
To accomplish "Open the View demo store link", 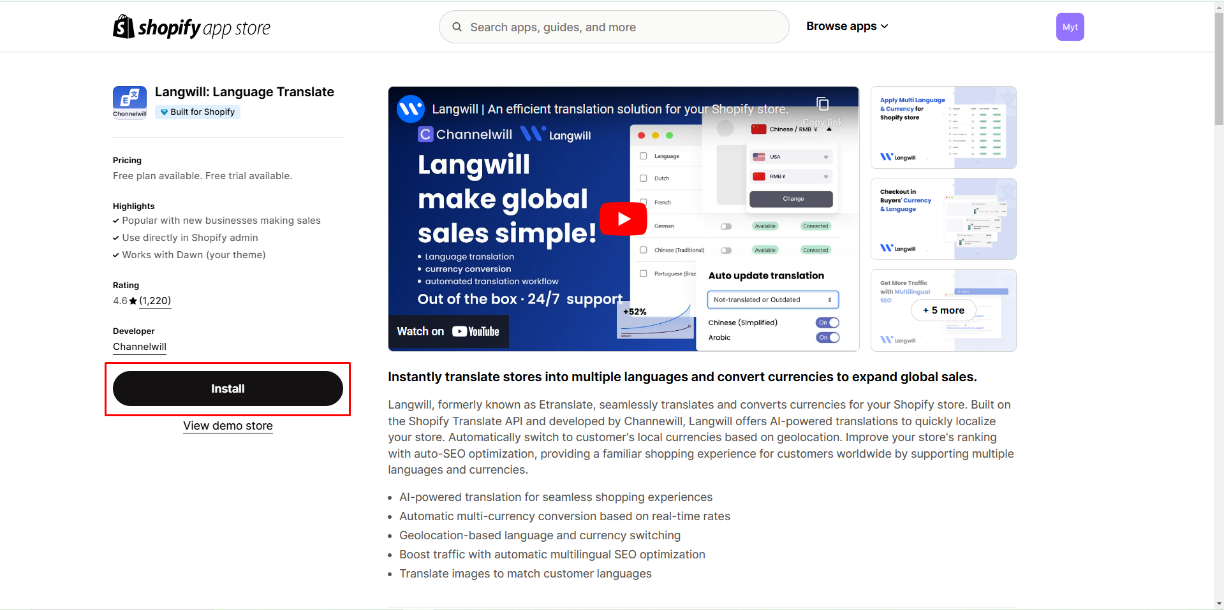I will 228,425.
